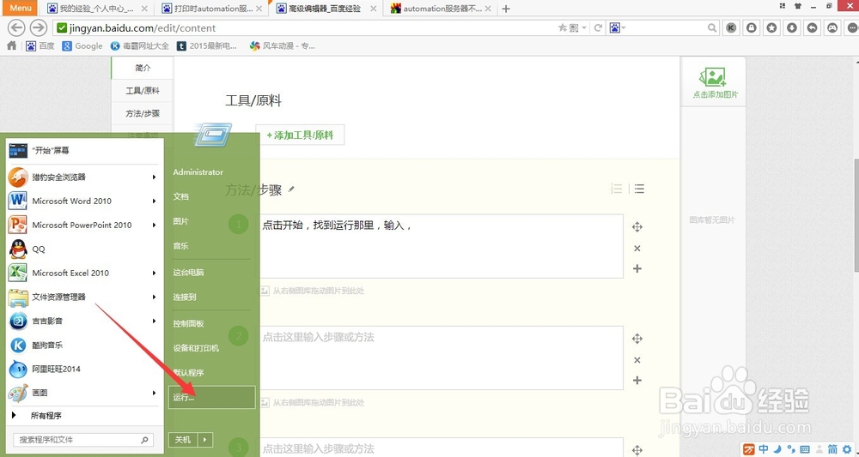Click the pencil icon beside 方法/步骤
Screen dimensions: 859x457
pyautogui.click(x=291, y=189)
